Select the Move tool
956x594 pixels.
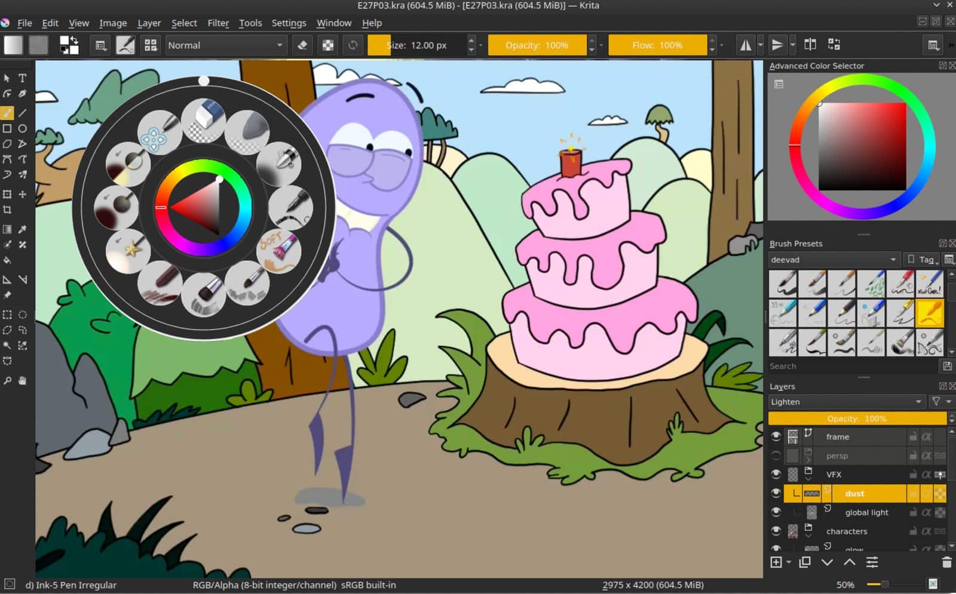[x=22, y=195]
